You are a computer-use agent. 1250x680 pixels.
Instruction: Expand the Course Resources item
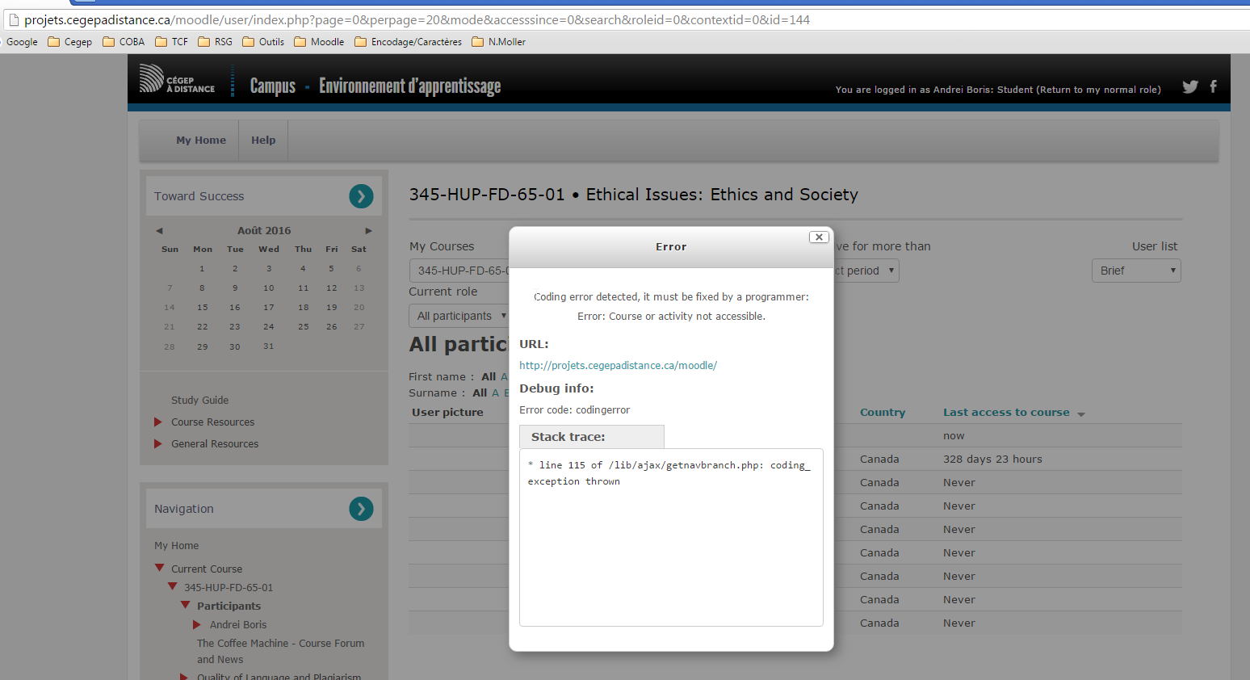(158, 422)
